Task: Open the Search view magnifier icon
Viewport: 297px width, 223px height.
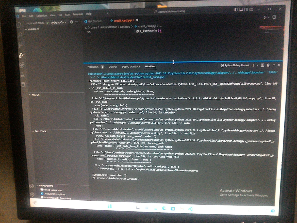Action: 20,35
